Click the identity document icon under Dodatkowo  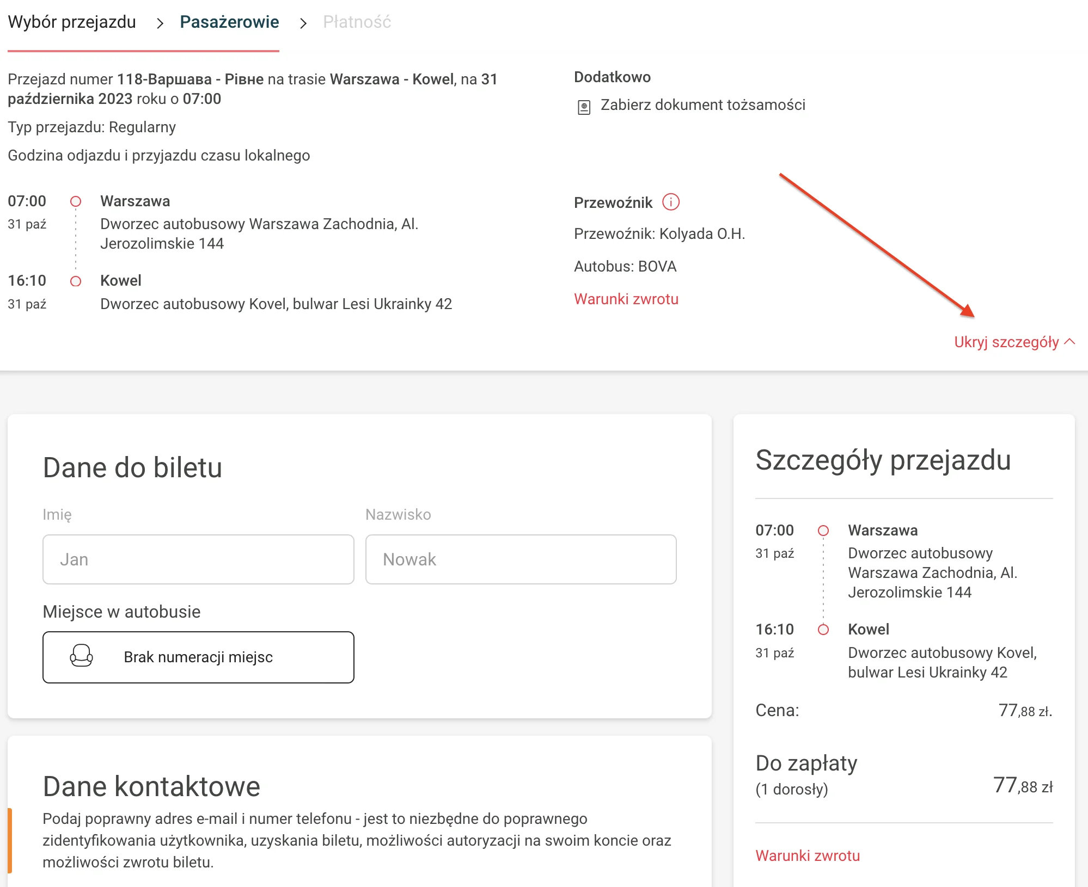click(584, 107)
